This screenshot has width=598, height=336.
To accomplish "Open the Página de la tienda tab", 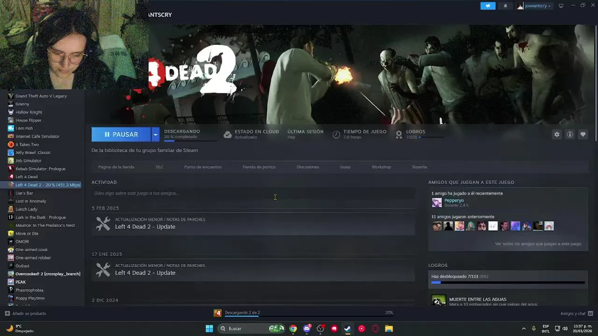I will [x=116, y=167].
